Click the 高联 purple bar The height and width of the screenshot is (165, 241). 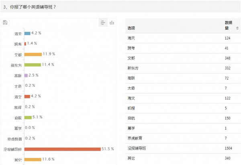coord(26,75)
